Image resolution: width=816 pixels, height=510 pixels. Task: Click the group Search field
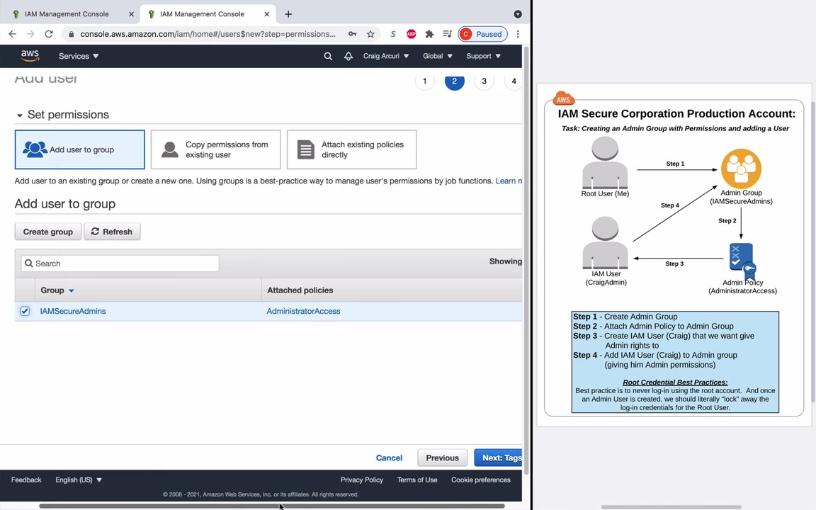[x=120, y=263]
